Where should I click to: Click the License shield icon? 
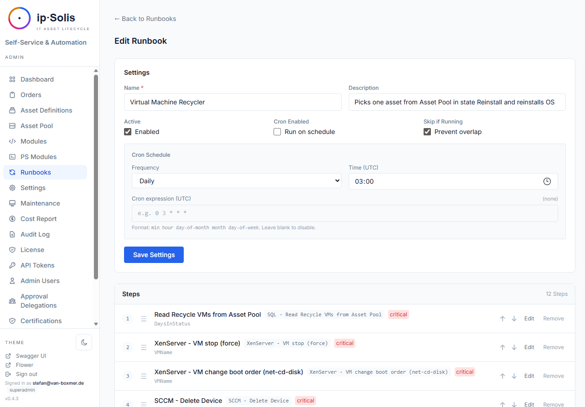pos(12,250)
